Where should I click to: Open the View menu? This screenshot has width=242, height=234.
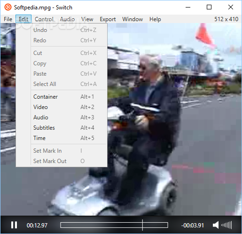pyautogui.click(x=87, y=19)
